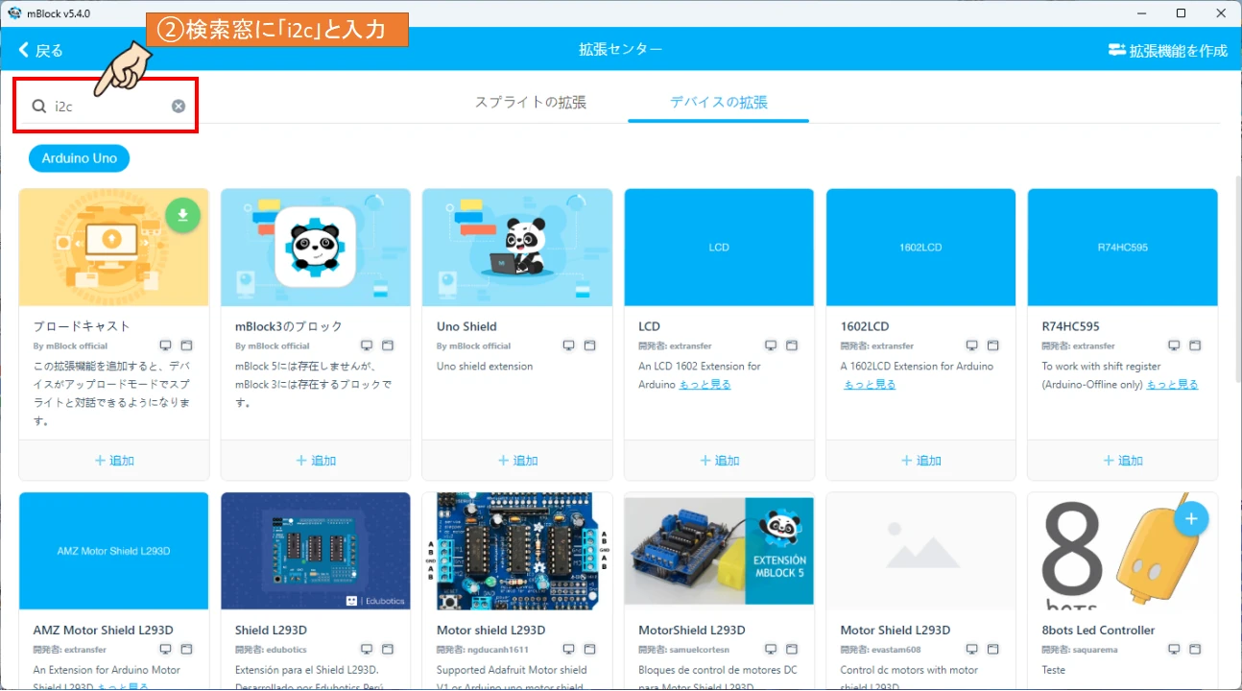Click the Uno shield extension description text

point(485,366)
